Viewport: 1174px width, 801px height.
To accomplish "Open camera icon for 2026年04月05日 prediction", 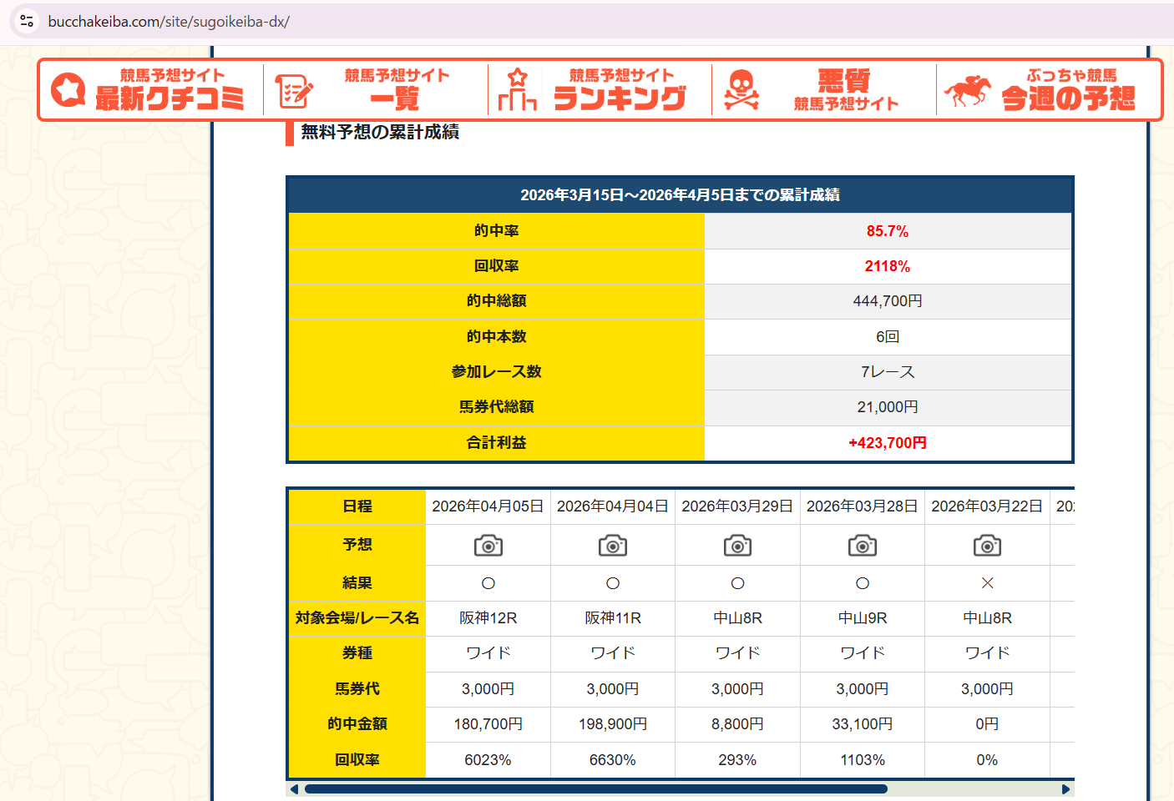I will click(x=488, y=546).
